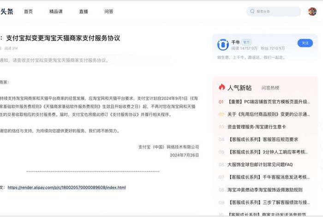Viewport: 323px width, 217px height.
Task: Open 资金管理服务-淘宝建行生意卡 post
Action: pos(257,127)
